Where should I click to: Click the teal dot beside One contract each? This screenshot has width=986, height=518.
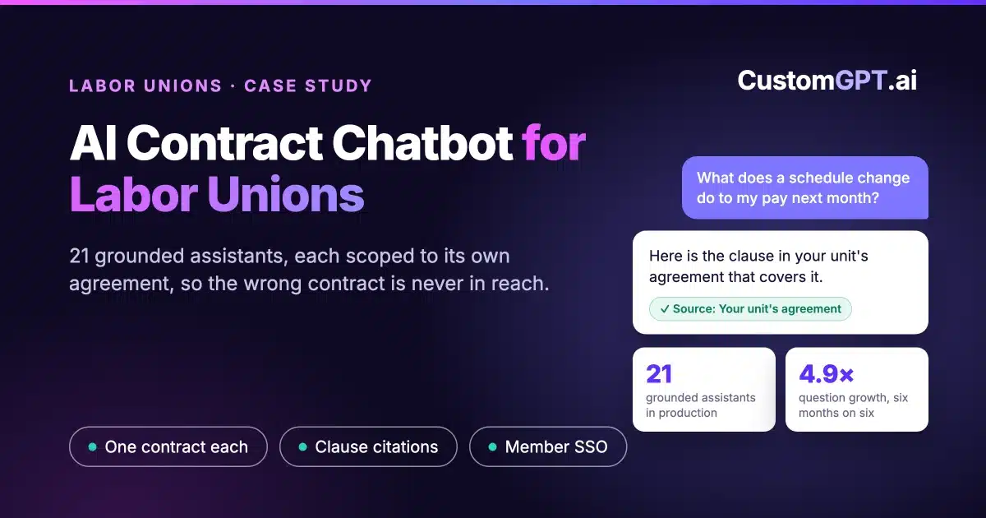pyautogui.click(x=93, y=447)
